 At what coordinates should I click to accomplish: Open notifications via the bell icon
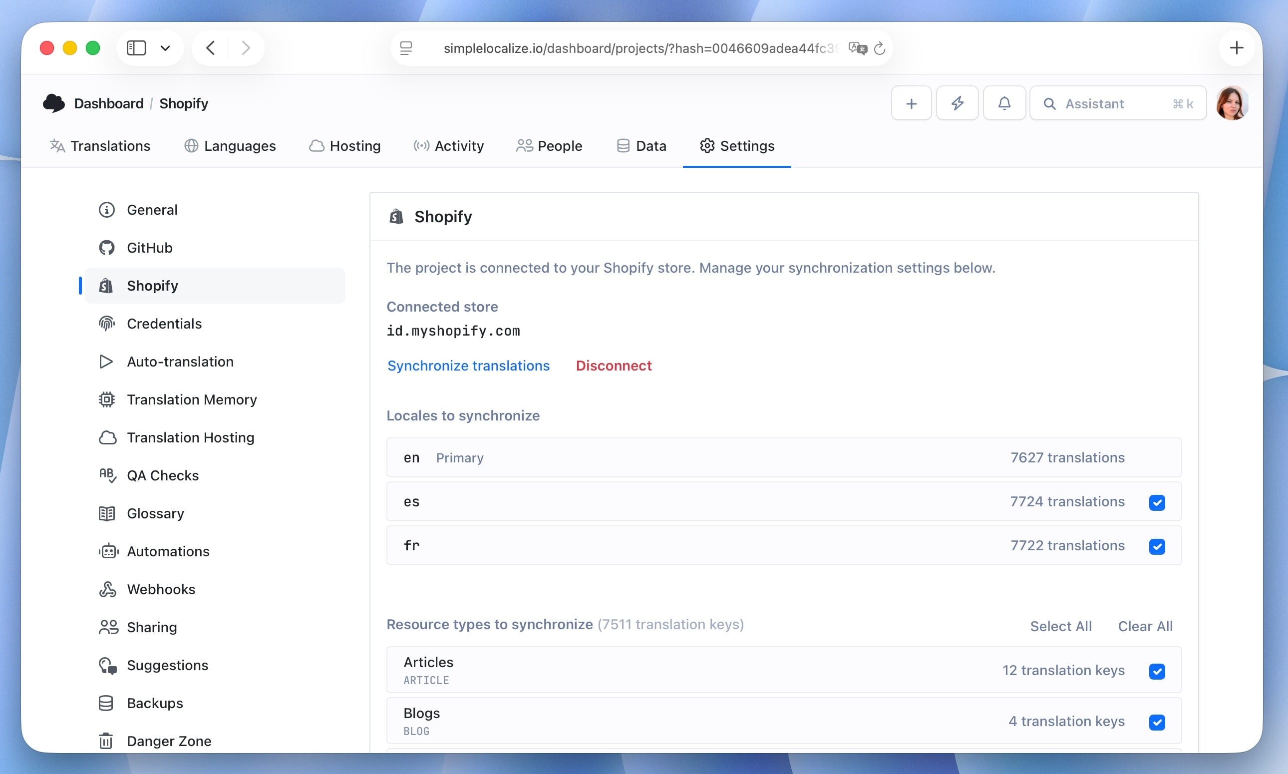coord(1004,103)
